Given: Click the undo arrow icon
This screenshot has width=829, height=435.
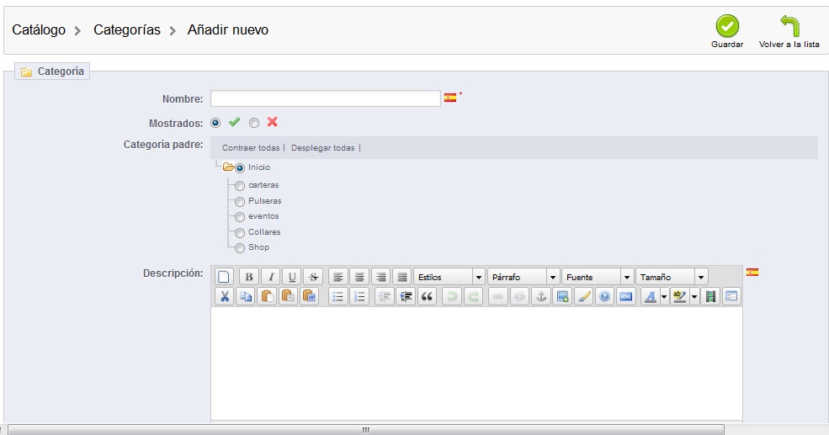Looking at the screenshot, I should pos(451,296).
